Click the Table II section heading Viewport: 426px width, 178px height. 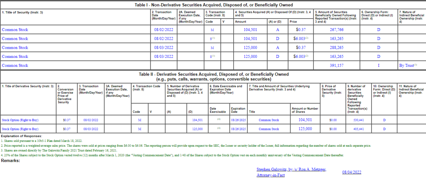click(213, 77)
